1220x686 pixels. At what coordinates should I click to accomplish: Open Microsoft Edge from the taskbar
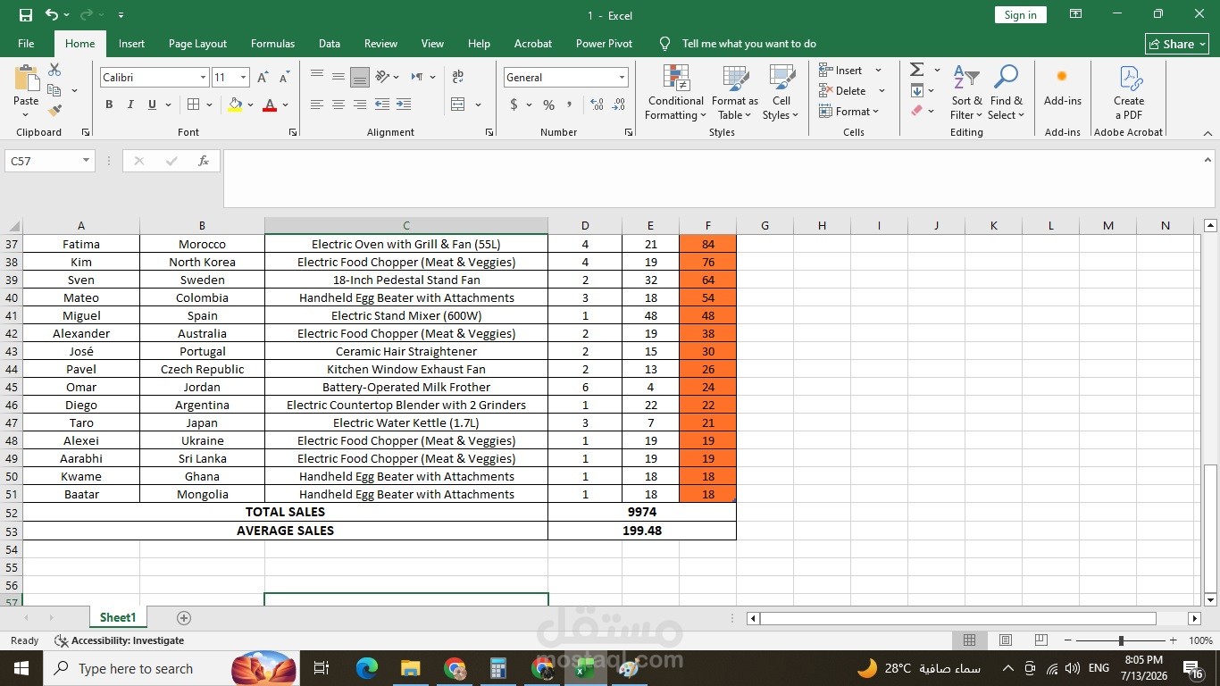[367, 668]
